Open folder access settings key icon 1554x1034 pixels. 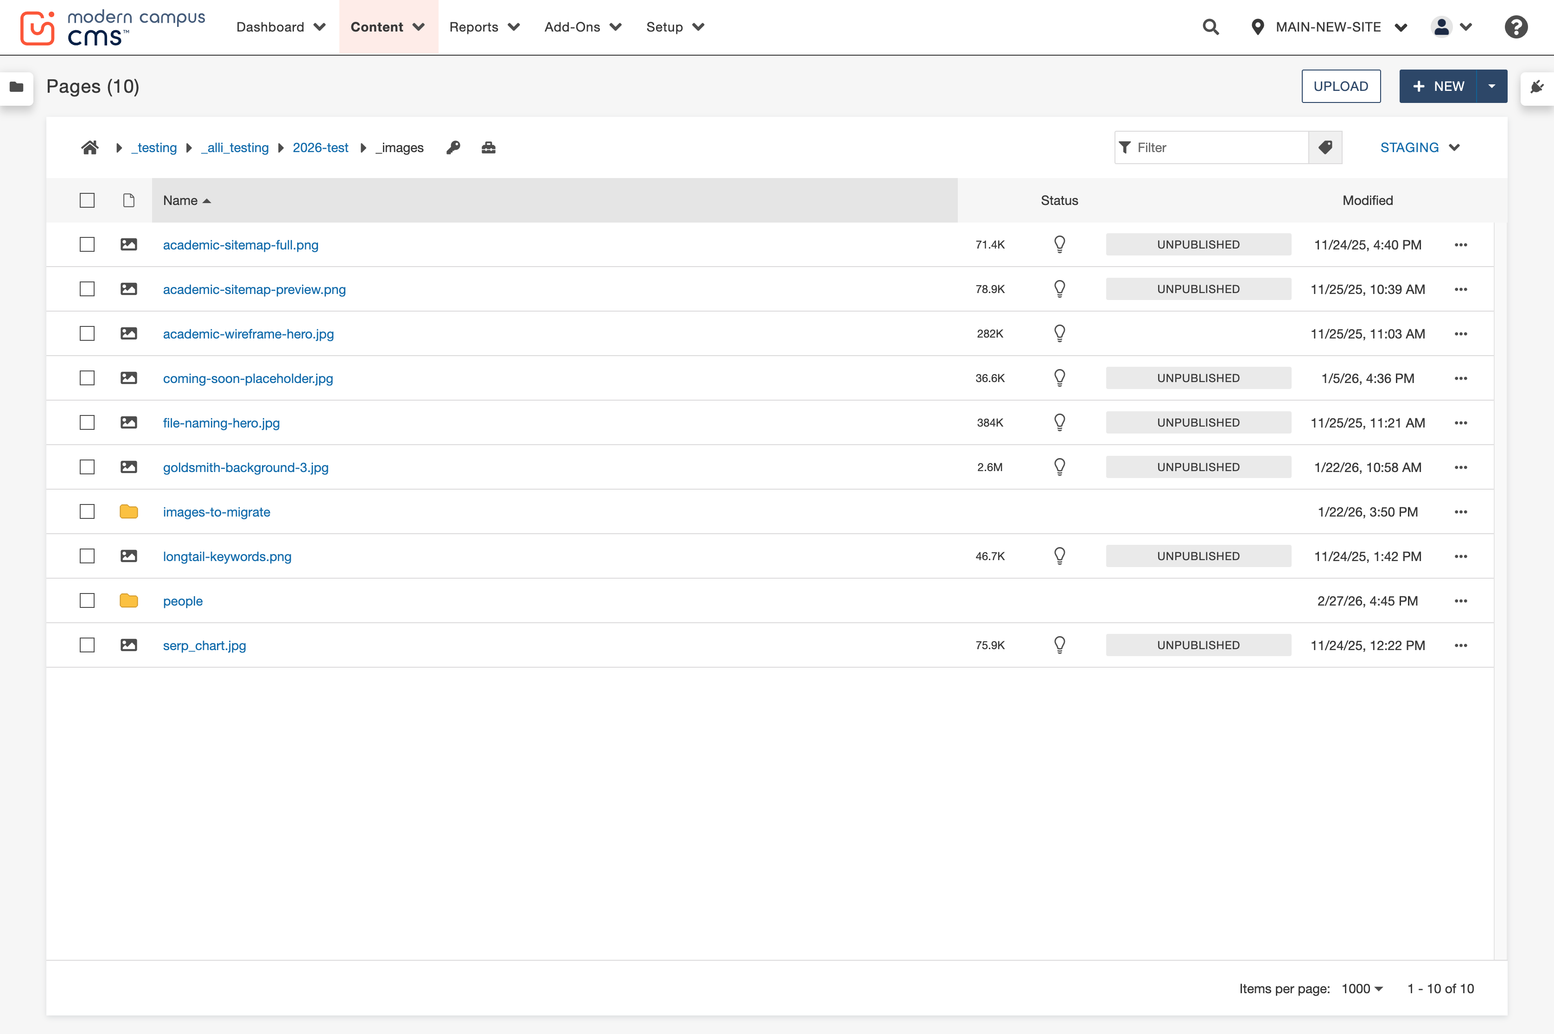click(453, 148)
